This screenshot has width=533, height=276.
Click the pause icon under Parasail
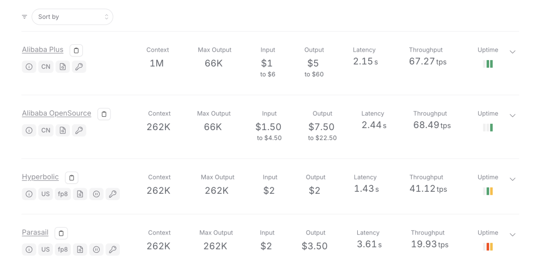click(96, 249)
